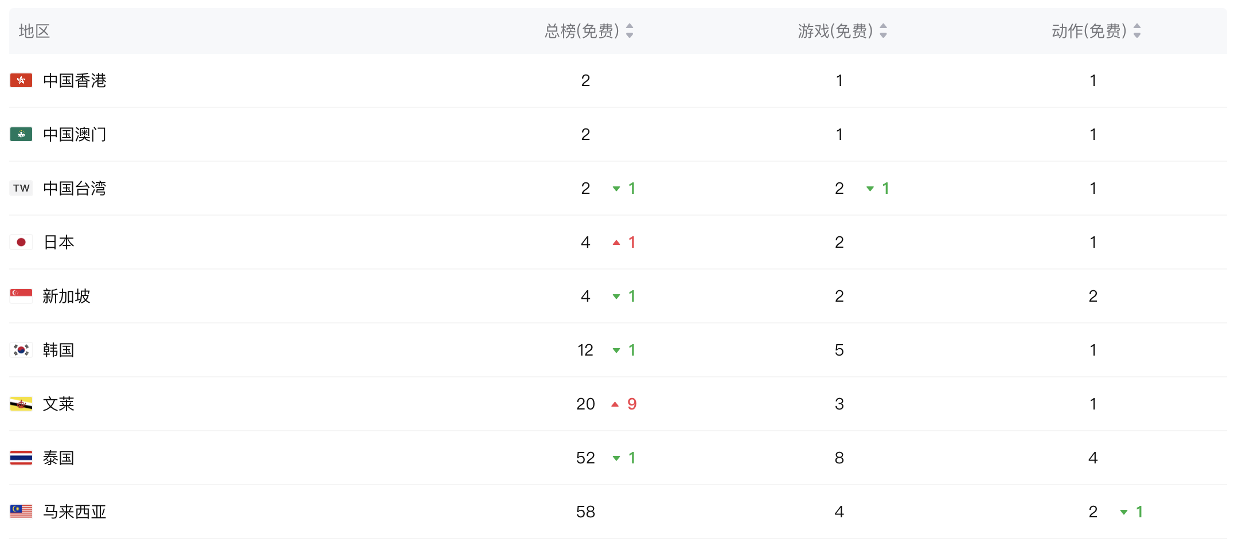This screenshot has width=1242, height=546.
Task: Click the red ▲9 change indicator for 文莱
Action: click(623, 404)
